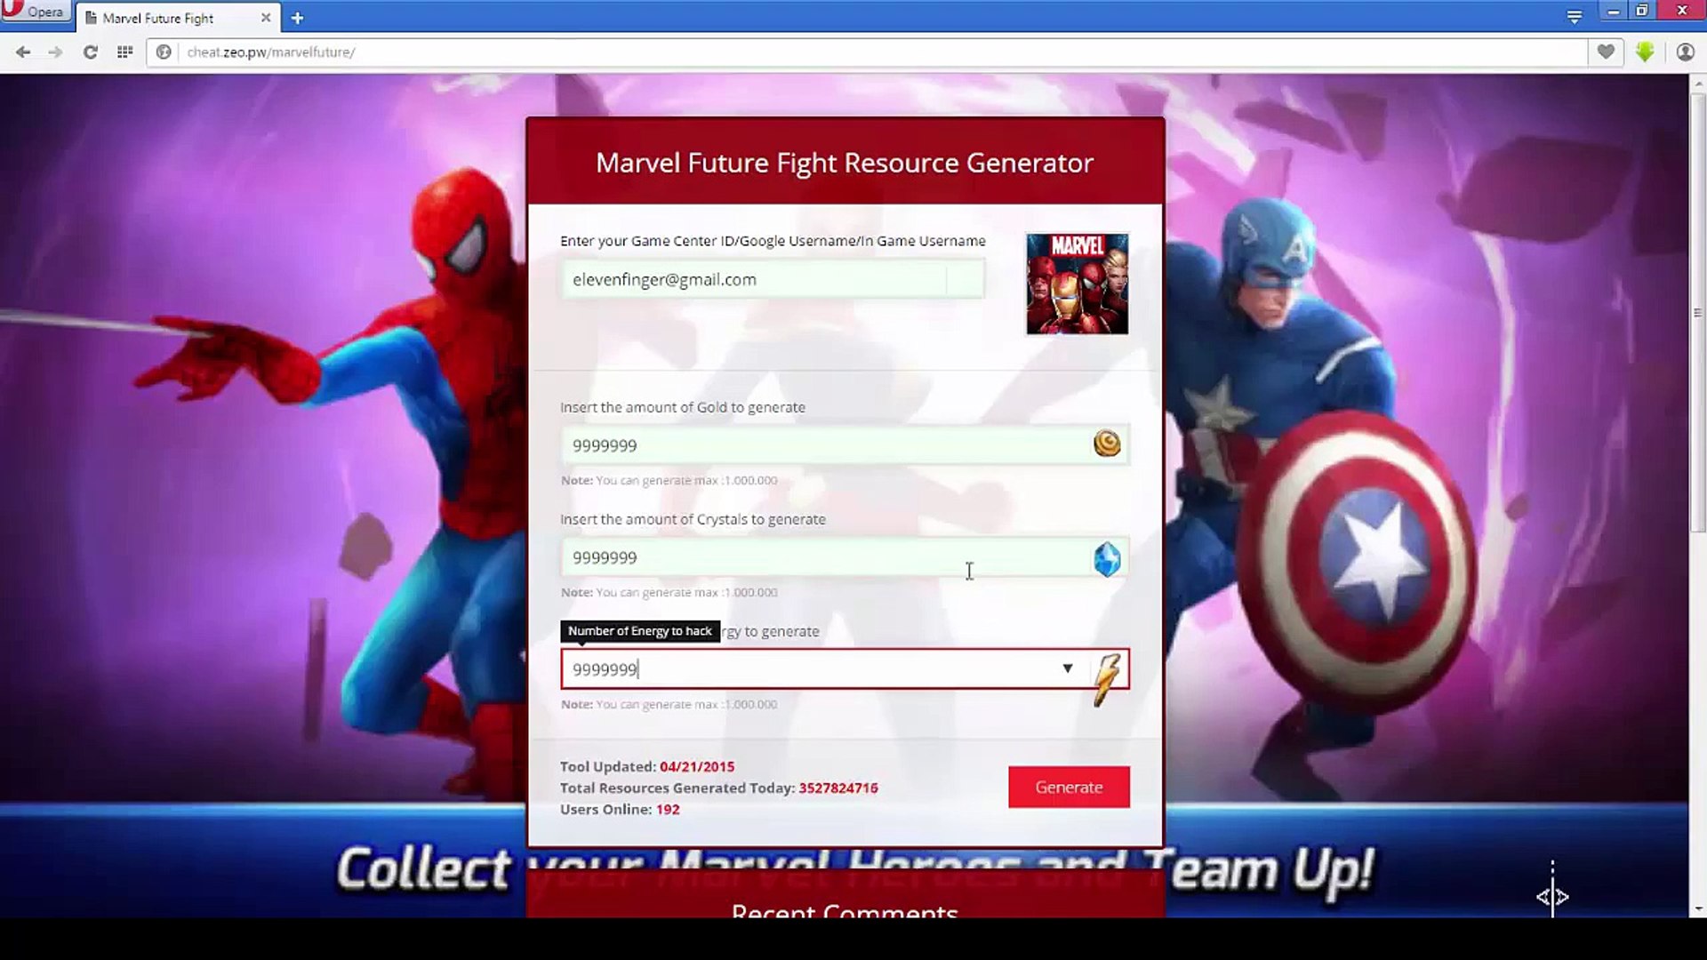
Task: Click the blue crystal icon
Action: (1107, 559)
